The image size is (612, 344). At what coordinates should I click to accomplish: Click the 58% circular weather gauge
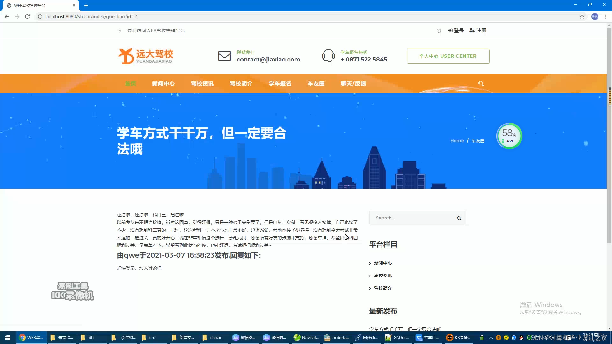click(x=509, y=136)
